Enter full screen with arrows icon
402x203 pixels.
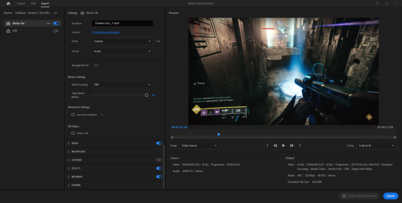(x=396, y=3)
